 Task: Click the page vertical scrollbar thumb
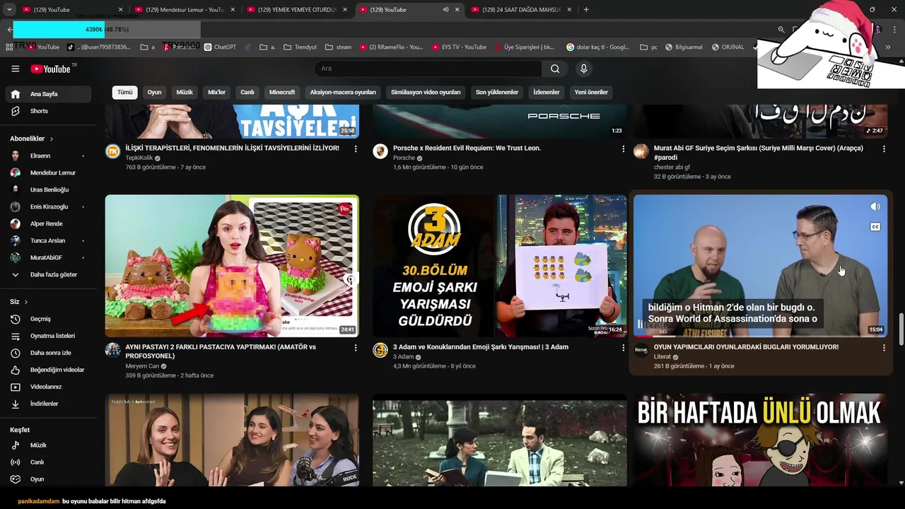(x=901, y=330)
